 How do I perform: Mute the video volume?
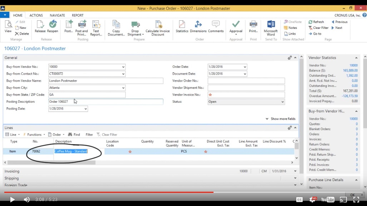pos(27,200)
